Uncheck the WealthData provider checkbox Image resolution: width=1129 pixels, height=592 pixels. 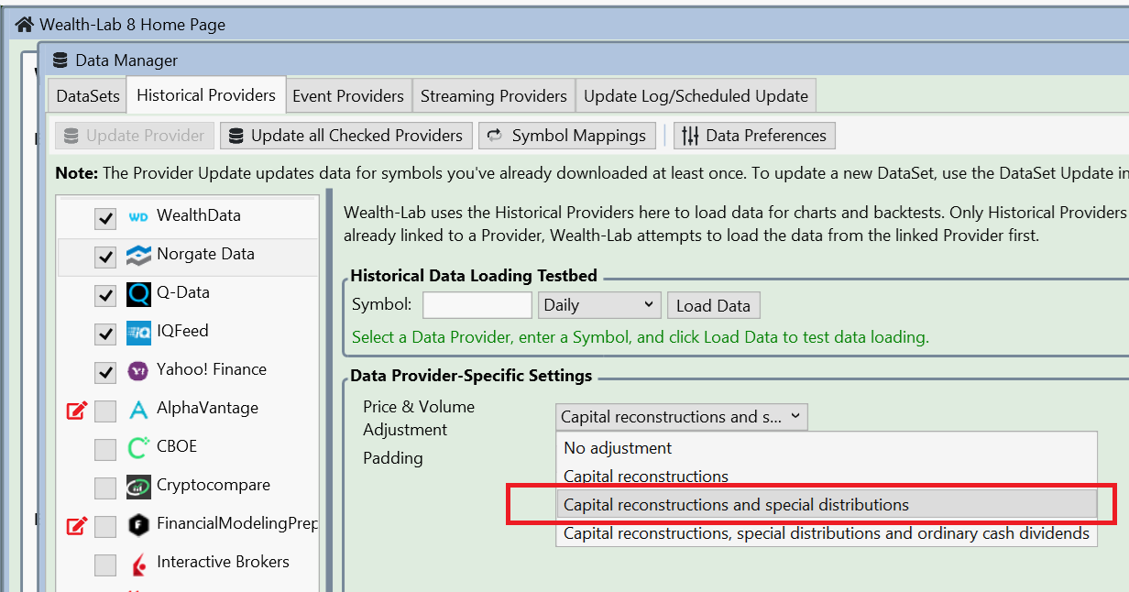coord(105,218)
